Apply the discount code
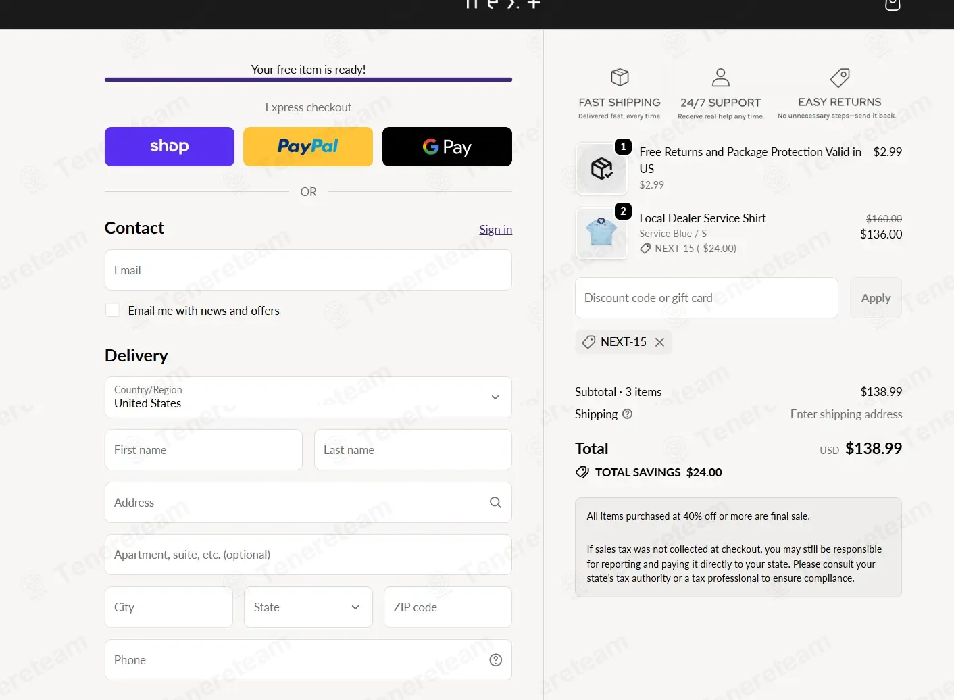This screenshot has width=954, height=700. pyautogui.click(x=876, y=298)
